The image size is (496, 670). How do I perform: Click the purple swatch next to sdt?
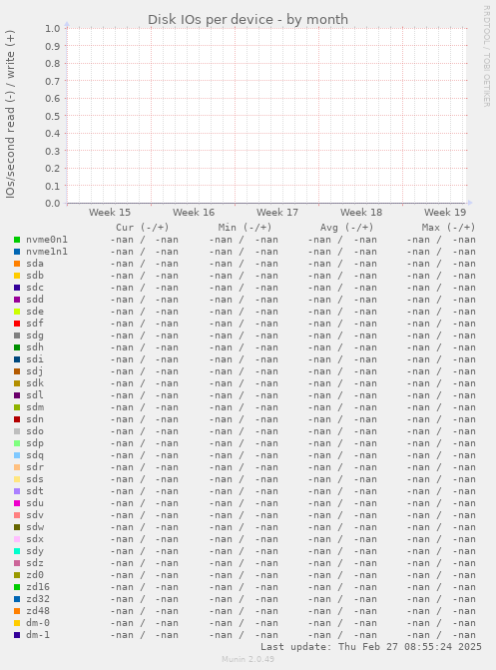(17, 491)
